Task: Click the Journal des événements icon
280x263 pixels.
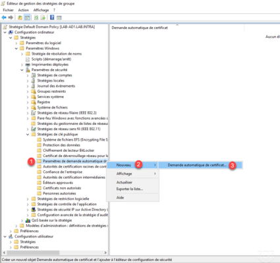Action: click(x=34, y=86)
